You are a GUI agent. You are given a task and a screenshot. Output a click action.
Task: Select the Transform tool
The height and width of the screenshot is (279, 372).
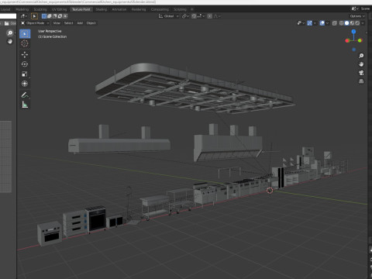click(x=25, y=84)
